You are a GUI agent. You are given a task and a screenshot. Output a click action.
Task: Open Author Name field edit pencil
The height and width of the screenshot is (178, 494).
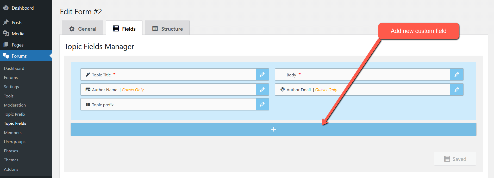point(262,90)
